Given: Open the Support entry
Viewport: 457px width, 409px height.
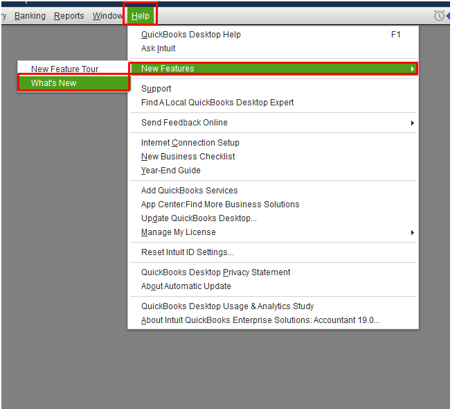Looking at the screenshot, I should [x=274, y=89].
